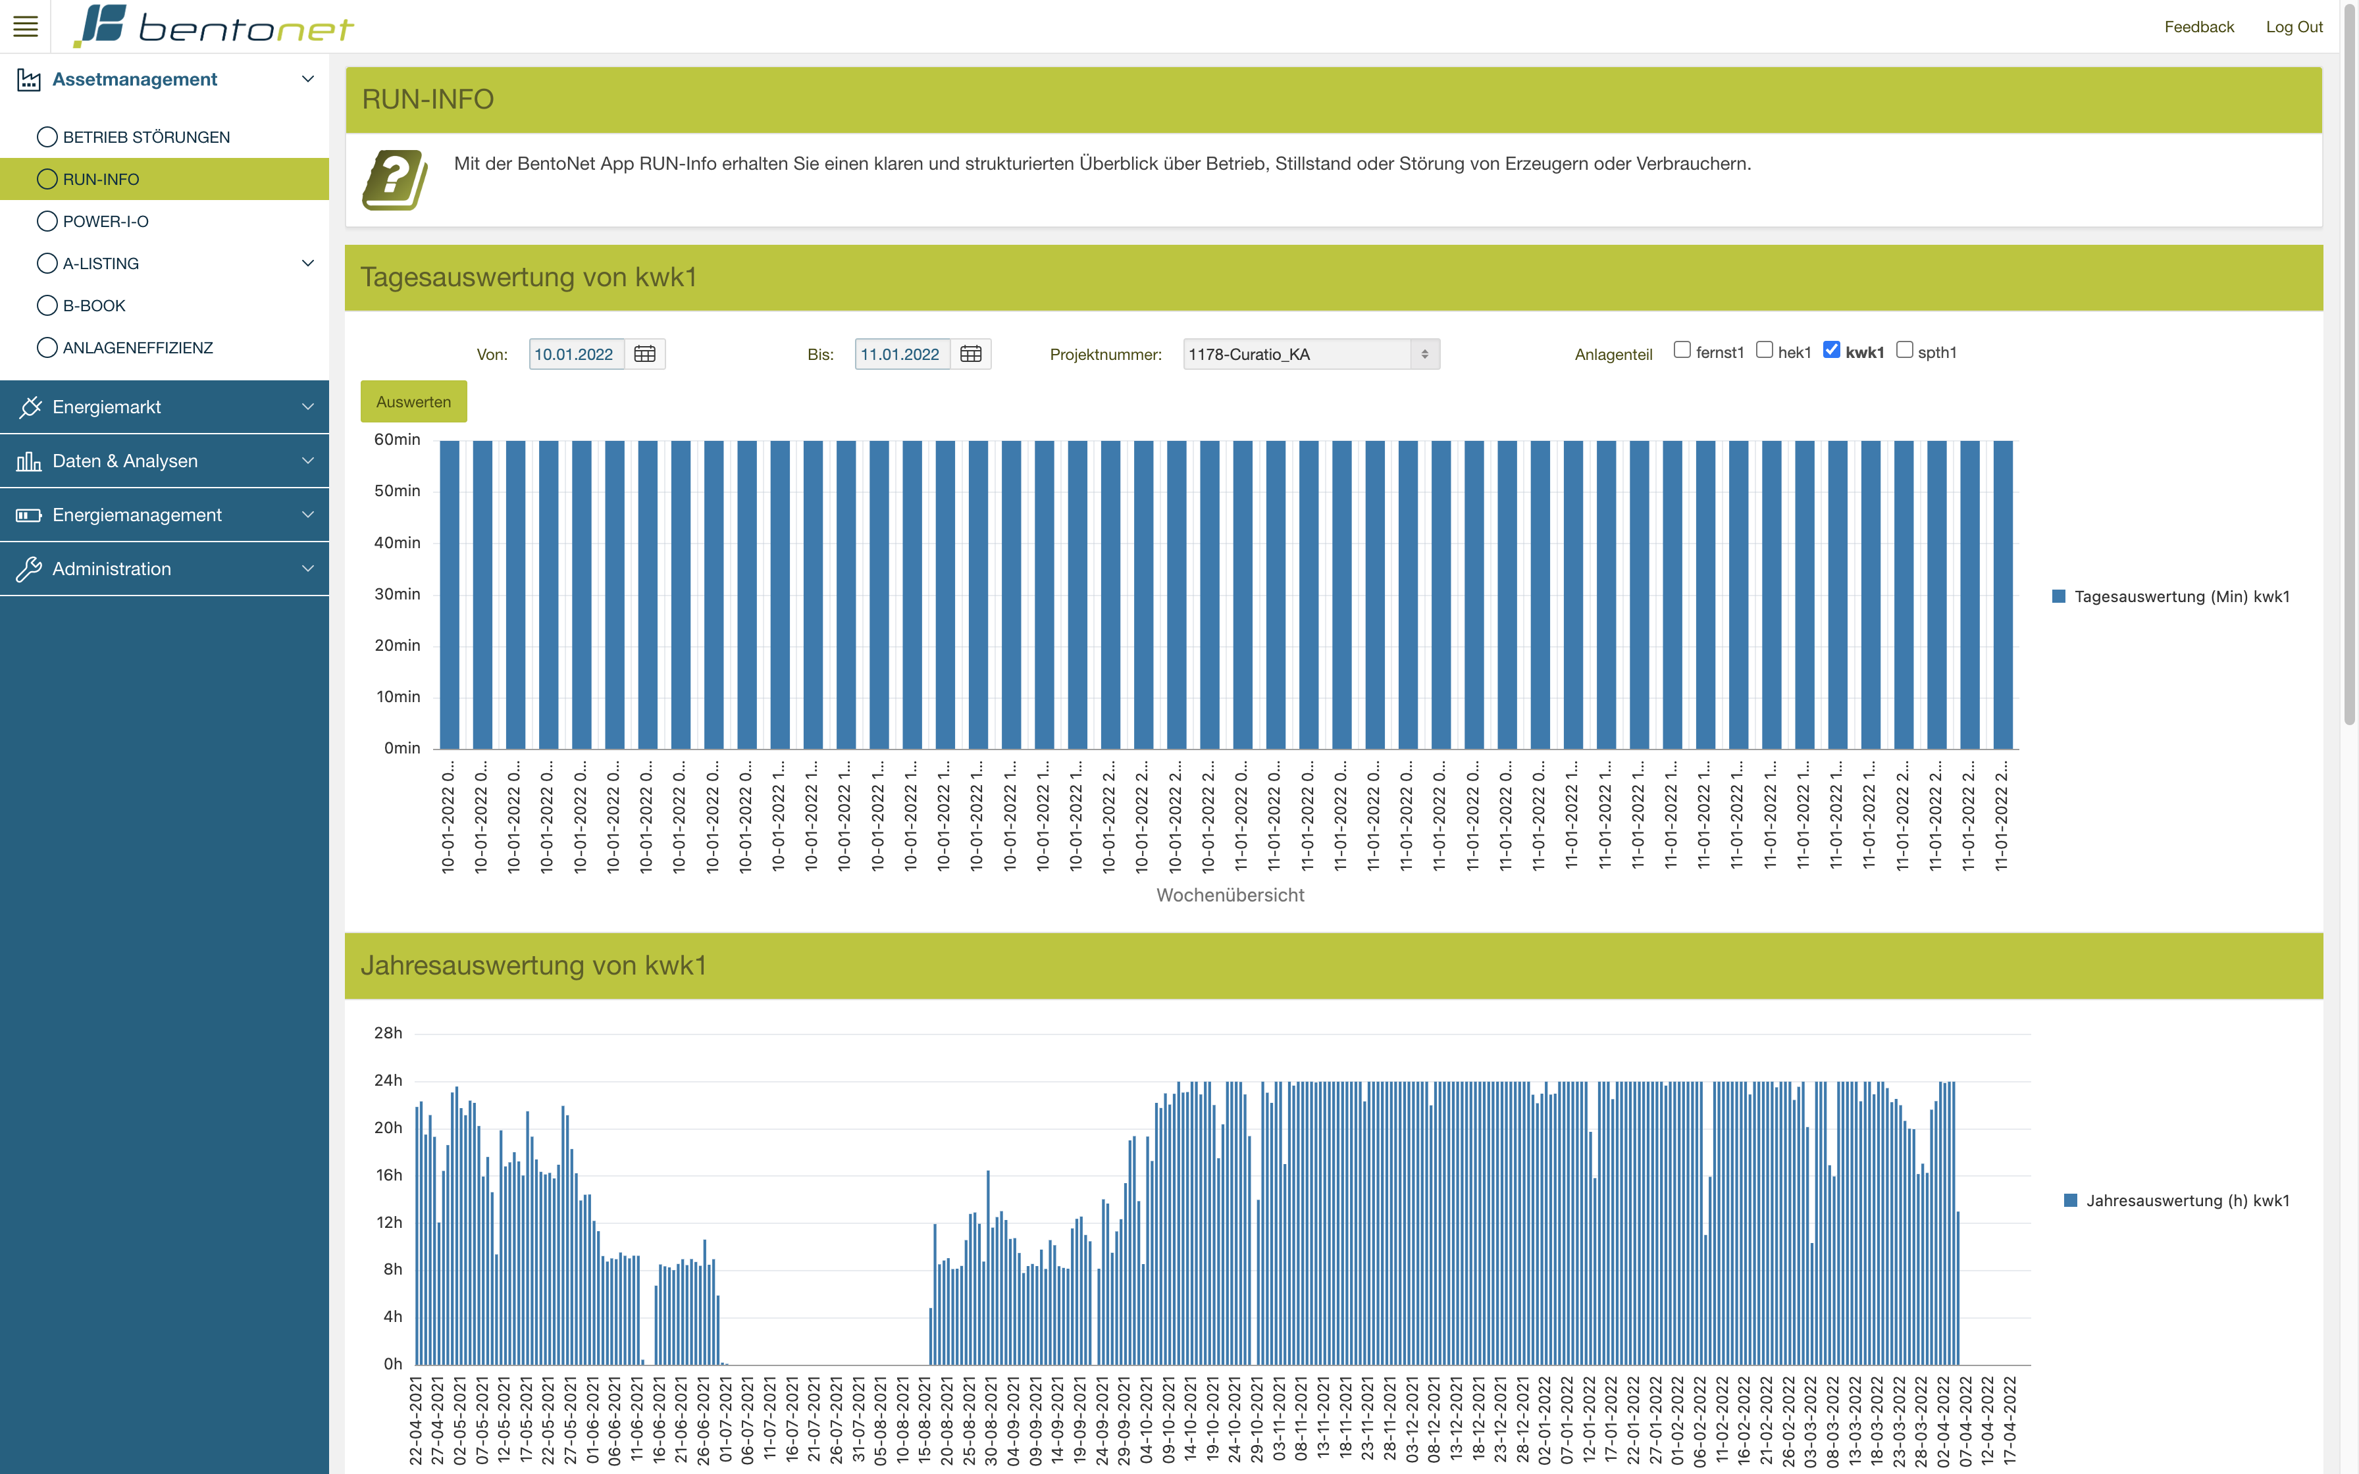Expand the A-LISTING submenu chevron
Screen dimensions: 2359x1474
coord(308,263)
